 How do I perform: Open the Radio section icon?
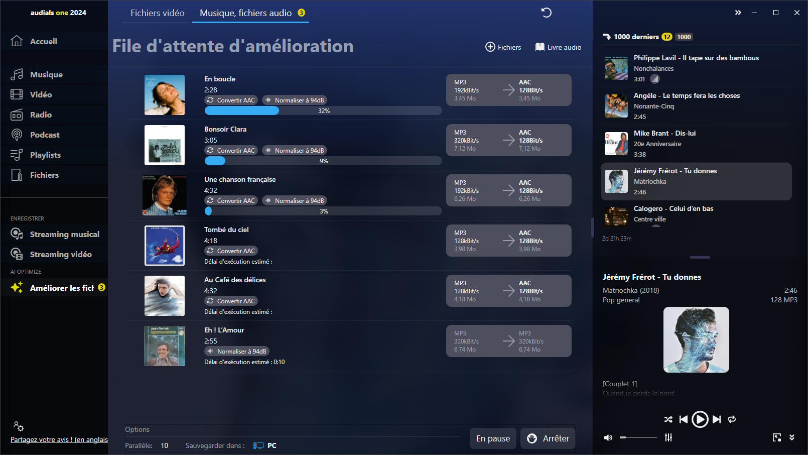pos(17,115)
